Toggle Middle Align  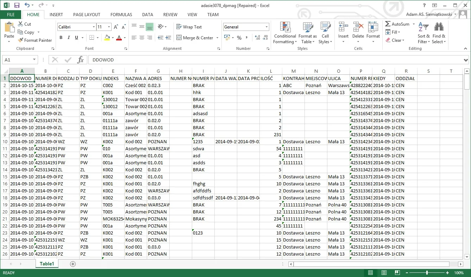pos(142,27)
